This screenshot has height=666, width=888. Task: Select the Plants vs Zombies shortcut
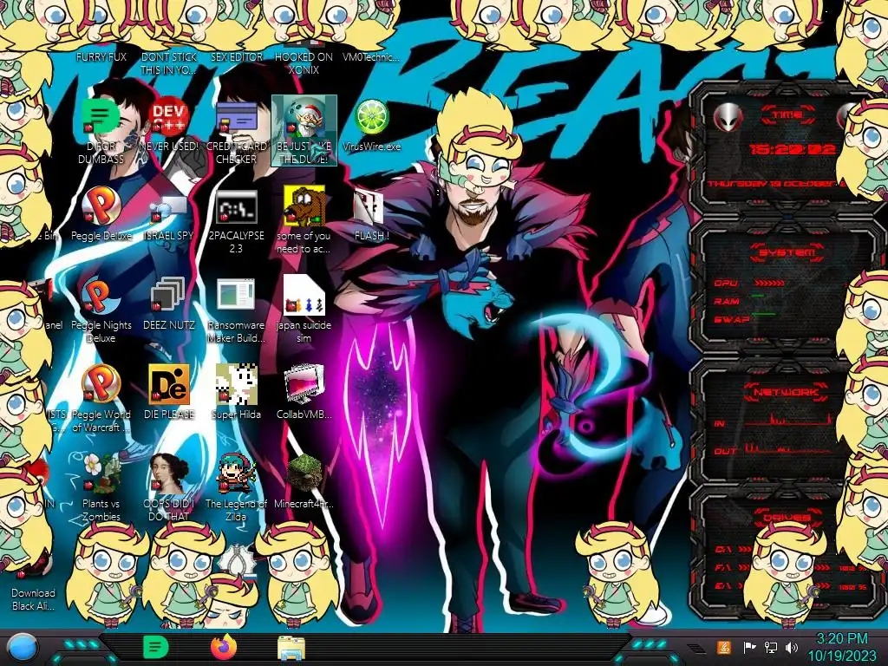(101, 474)
